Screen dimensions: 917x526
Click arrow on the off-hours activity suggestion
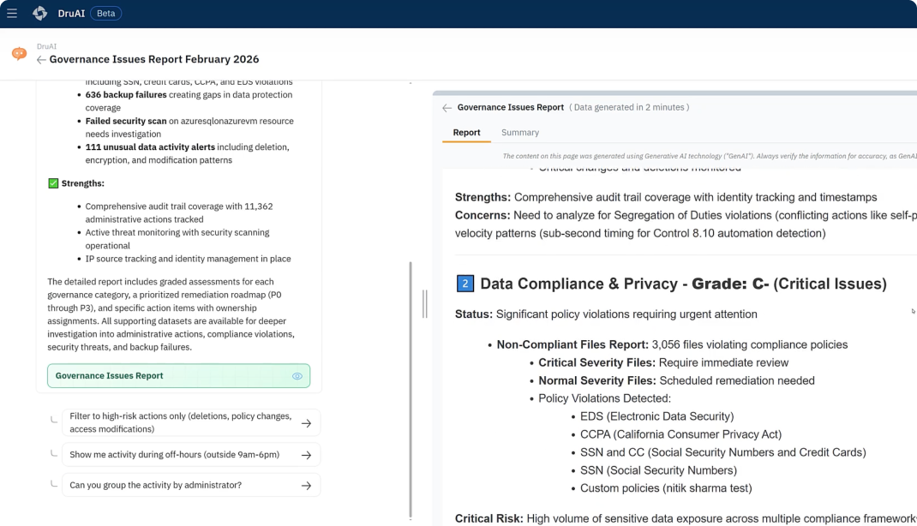[306, 455]
